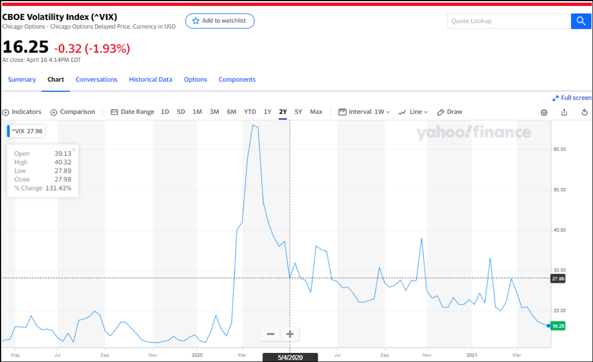Select the 5Y time range
The height and width of the screenshot is (362, 593).
pyautogui.click(x=298, y=112)
